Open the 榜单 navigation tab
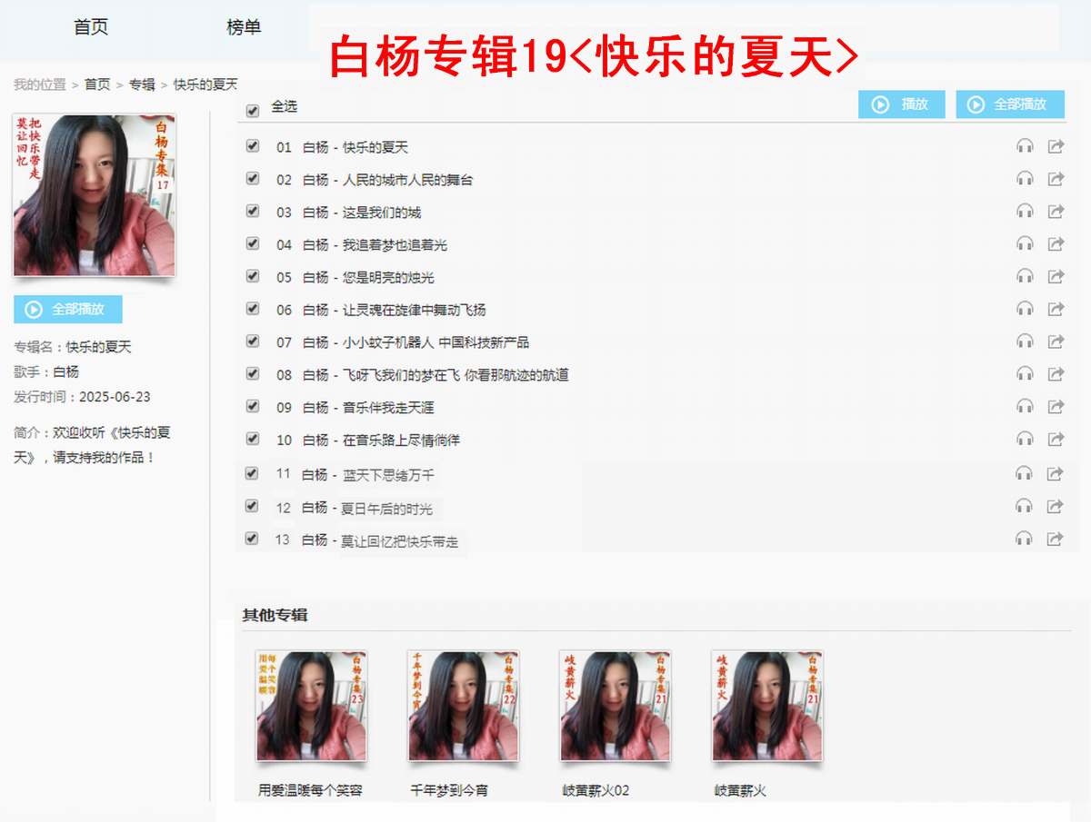The height and width of the screenshot is (822, 1091). [244, 27]
